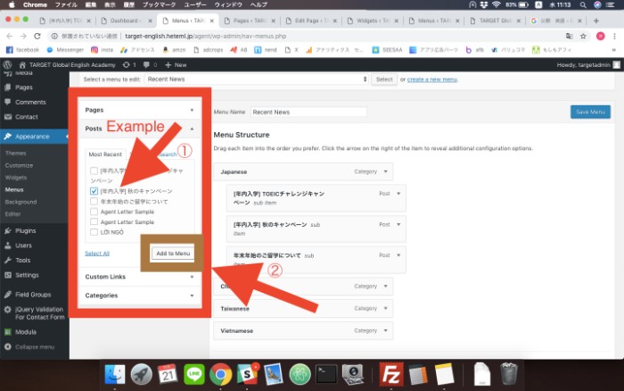Image resolution: width=624 pixels, height=391 pixels.
Task: Expand the Categories panel
Action: (139, 295)
